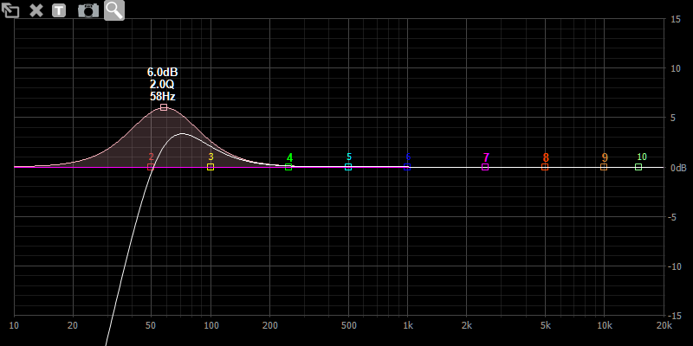Click the X clear icon in toolbar
The height and width of the screenshot is (346, 693).
click(36, 10)
